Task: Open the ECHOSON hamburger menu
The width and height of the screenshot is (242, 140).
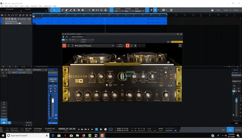Action: point(180,46)
